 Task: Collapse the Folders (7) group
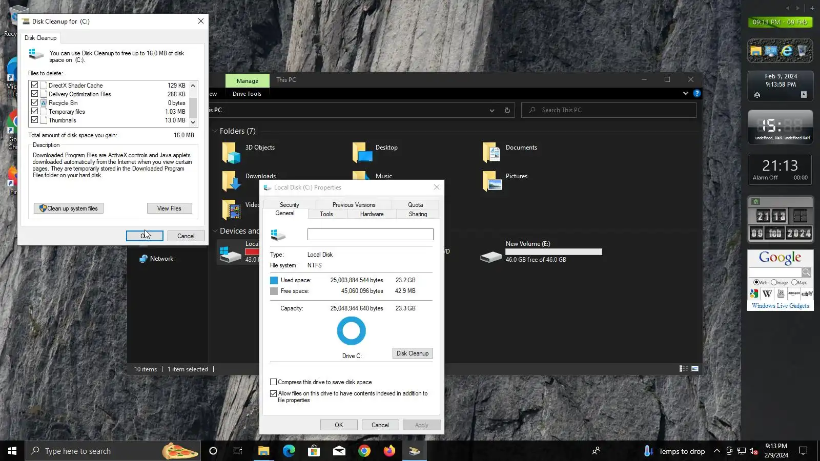click(x=215, y=131)
